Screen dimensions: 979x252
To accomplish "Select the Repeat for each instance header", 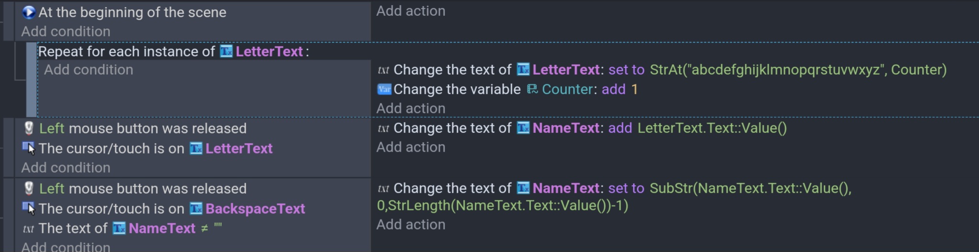I will point(174,51).
